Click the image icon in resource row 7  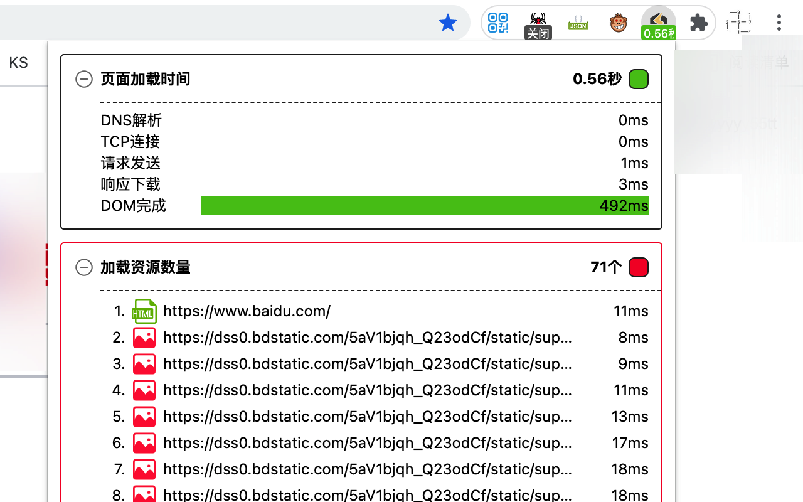(144, 469)
